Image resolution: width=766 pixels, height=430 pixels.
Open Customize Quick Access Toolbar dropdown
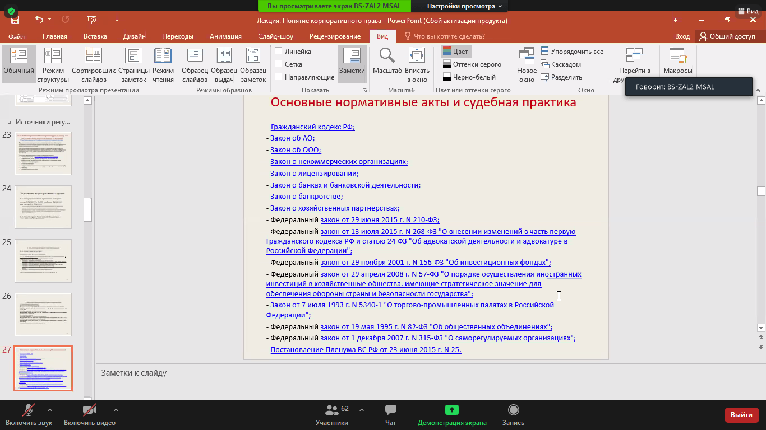(117, 20)
